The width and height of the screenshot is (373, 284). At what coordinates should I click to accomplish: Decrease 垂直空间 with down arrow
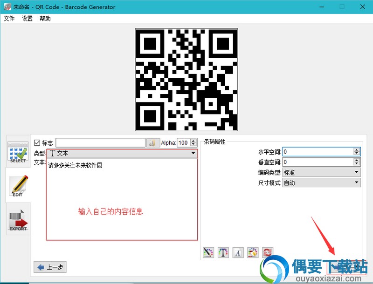pyautogui.click(x=356, y=164)
